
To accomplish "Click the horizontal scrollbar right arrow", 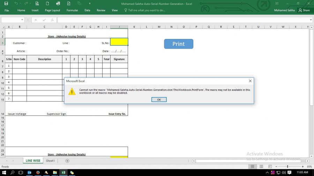I will [x=307, y=161].
